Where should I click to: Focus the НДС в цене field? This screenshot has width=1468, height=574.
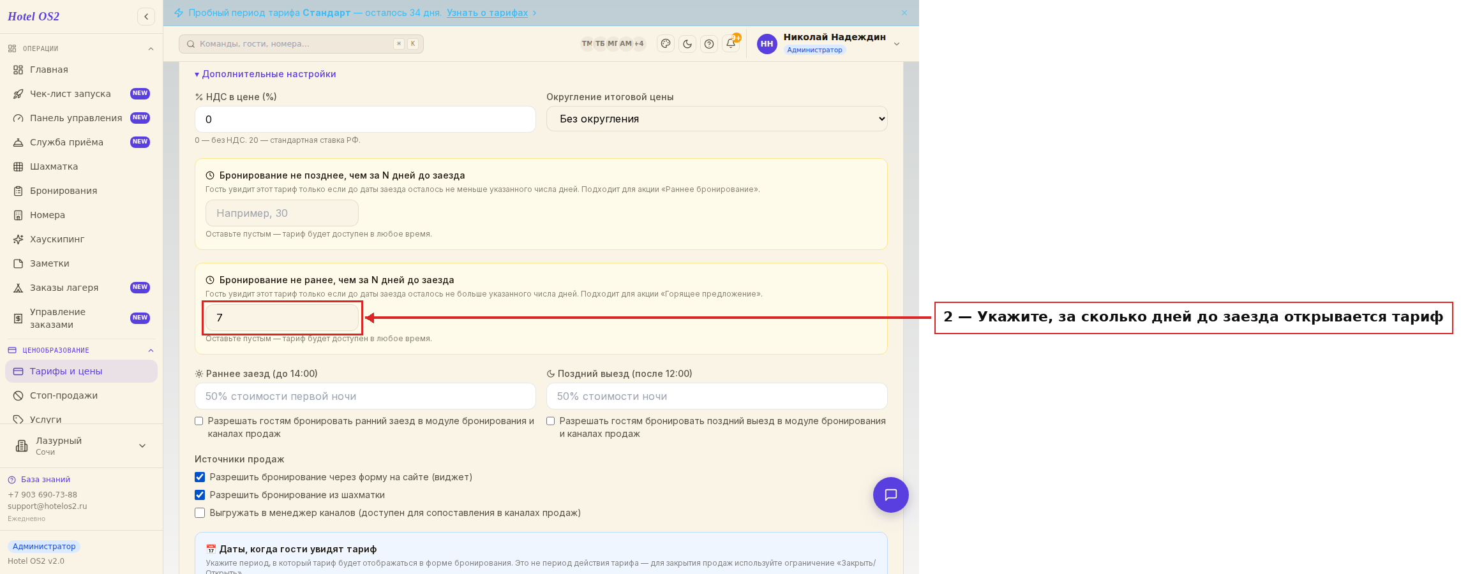365,119
